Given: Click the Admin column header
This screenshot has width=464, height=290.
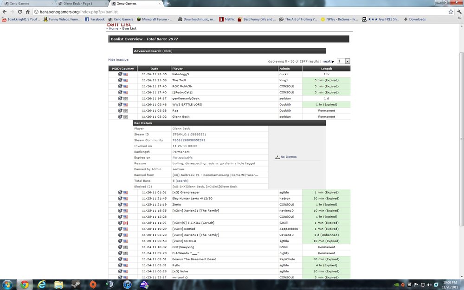Looking at the screenshot, I should 290,69.
